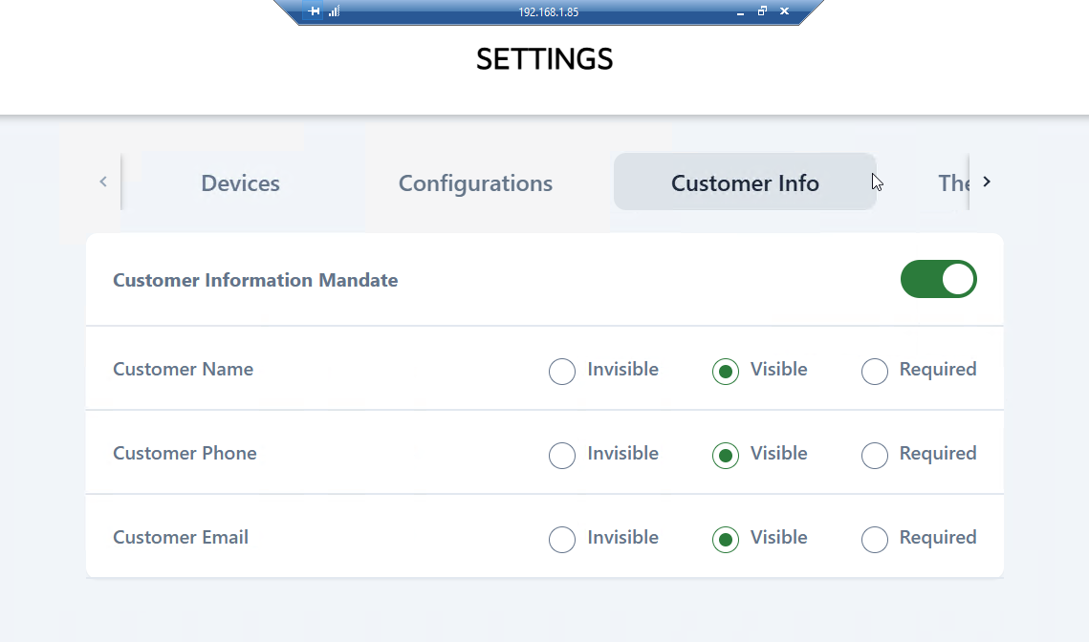Screen dimensions: 1089x642
Task: Mark Customer Phone as Required
Action: [x=875, y=455]
